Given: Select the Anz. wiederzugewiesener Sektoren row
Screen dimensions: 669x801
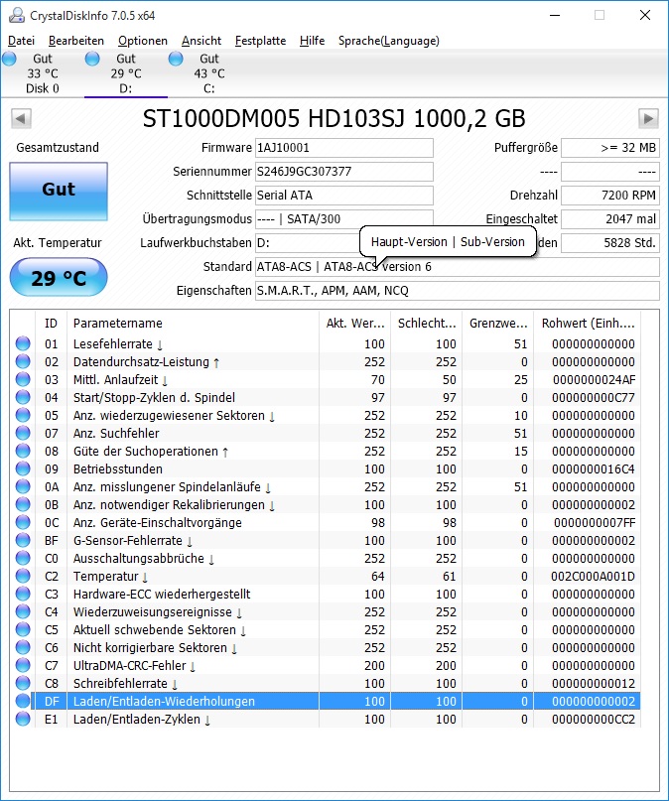Looking at the screenshot, I should point(326,415).
